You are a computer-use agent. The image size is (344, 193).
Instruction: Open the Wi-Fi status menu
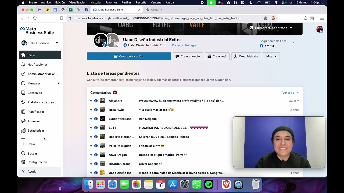[x=276, y=2]
